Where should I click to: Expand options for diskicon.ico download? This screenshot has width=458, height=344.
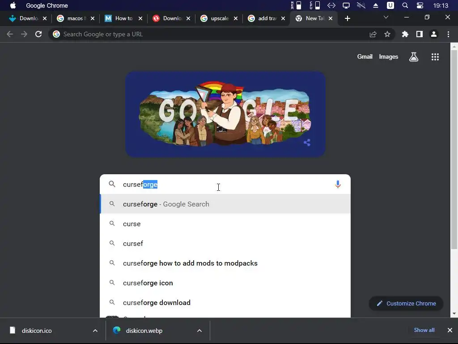[x=95, y=331]
